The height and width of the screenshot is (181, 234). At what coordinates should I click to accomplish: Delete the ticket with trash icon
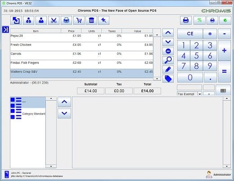coord(91,20)
